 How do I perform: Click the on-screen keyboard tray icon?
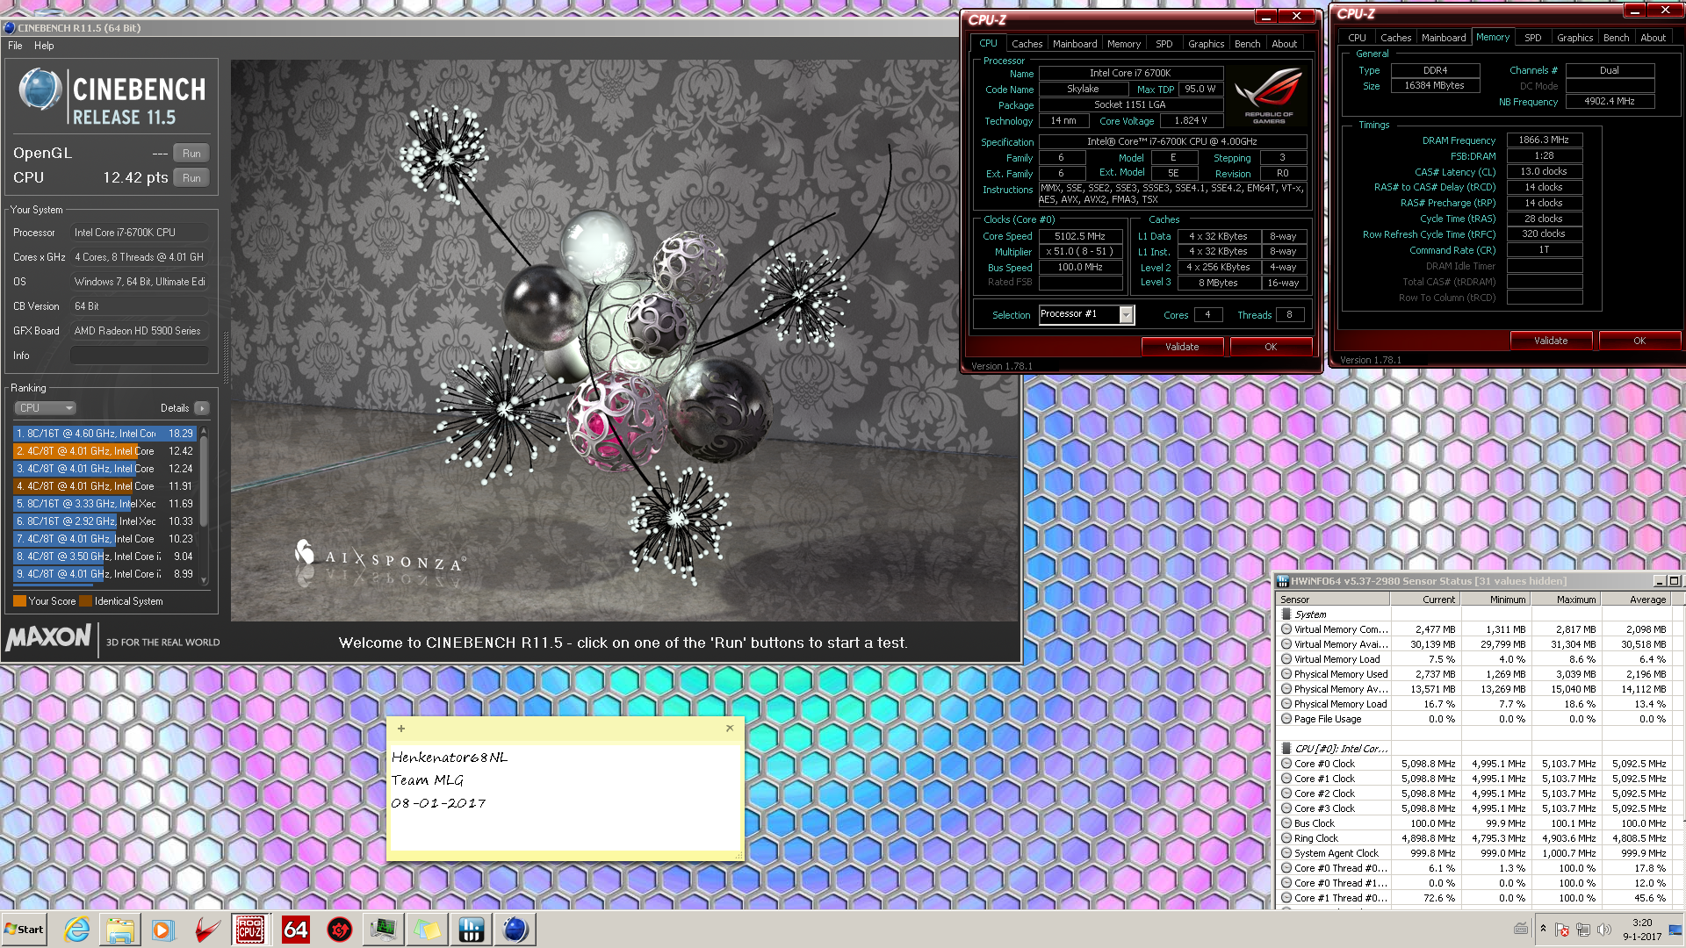(x=1521, y=929)
